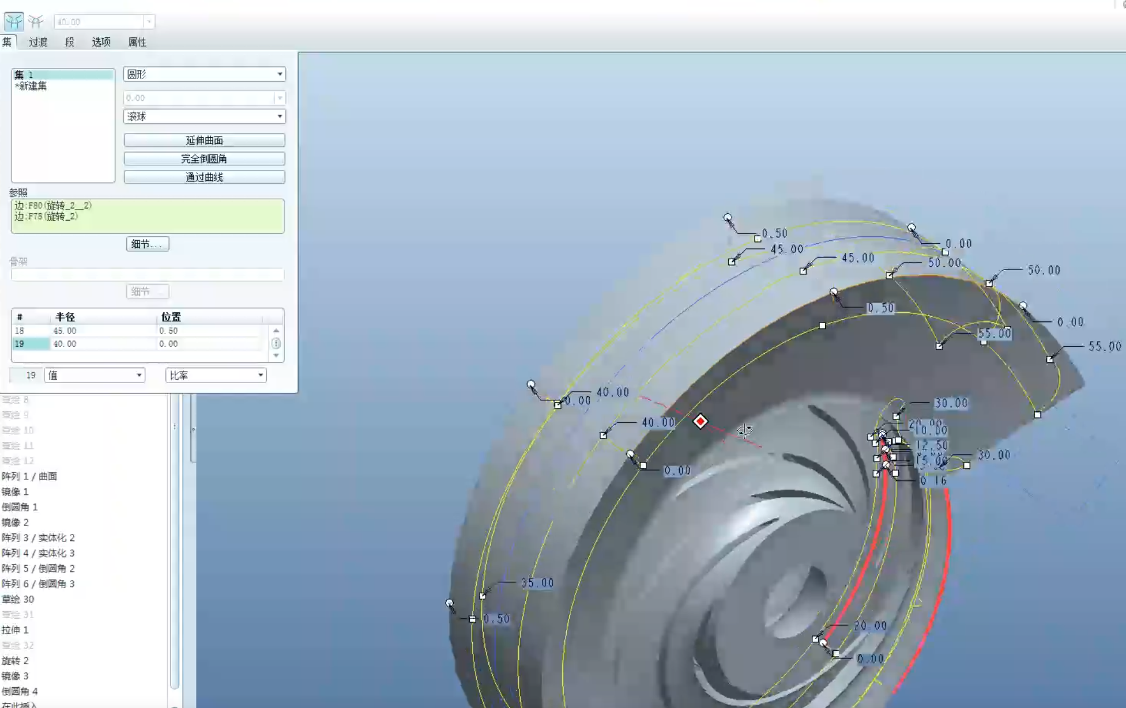Switch to transition mode round icon
The height and width of the screenshot is (708, 1126).
point(36,22)
